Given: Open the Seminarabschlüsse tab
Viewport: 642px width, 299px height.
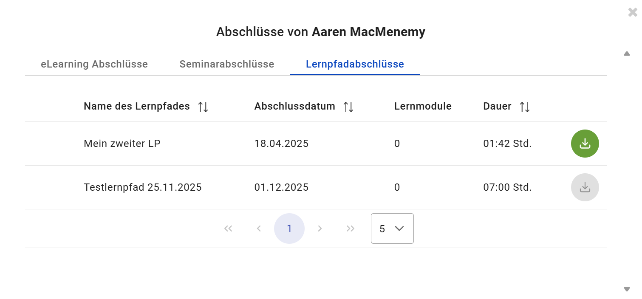Looking at the screenshot, I should click(227, 64).
